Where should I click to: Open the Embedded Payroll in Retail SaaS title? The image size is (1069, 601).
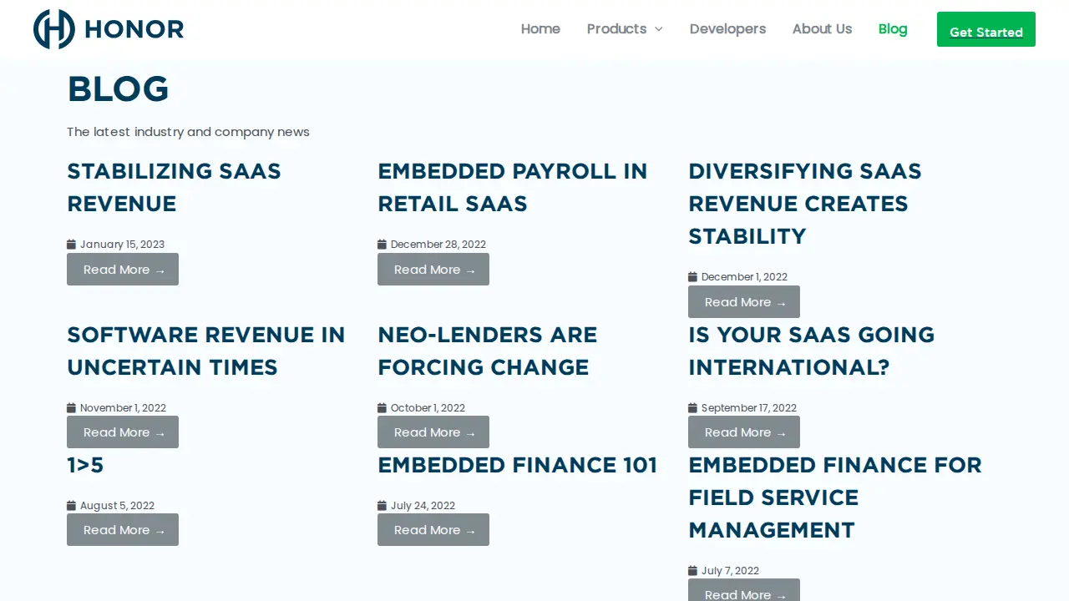[513, 188]
